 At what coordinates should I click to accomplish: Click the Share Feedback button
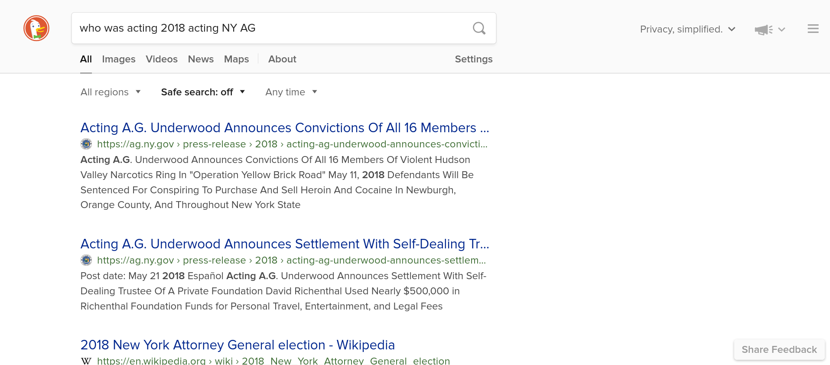tap(779, 349)
